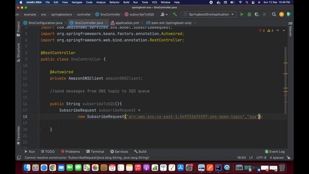
Task: Open the VCS menu
Action: pyautogui.click(x=154, y=2)
